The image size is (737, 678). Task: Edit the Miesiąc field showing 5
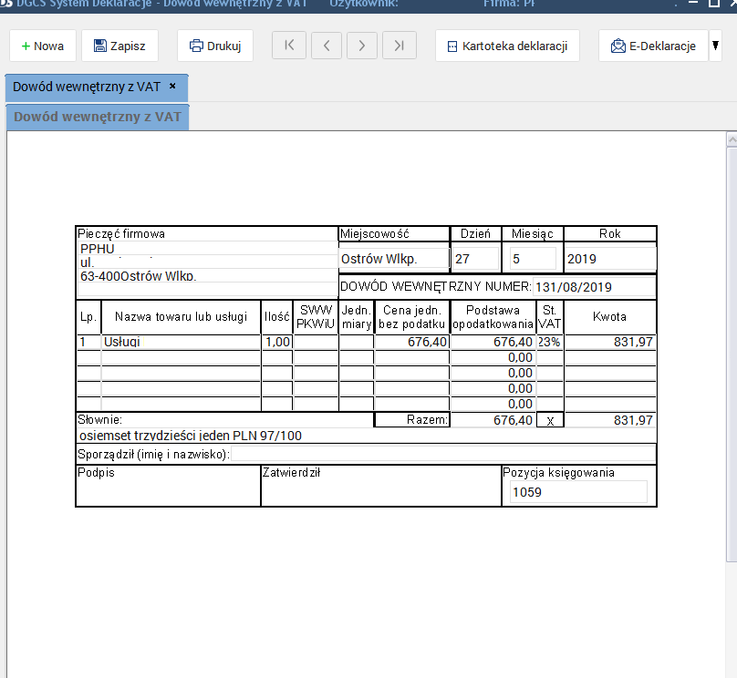click(533, 259)
